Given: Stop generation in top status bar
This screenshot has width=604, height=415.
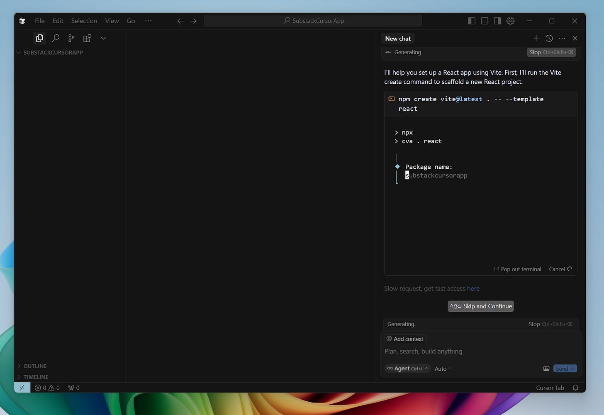Looking at the screenshot, I should 551,52.
